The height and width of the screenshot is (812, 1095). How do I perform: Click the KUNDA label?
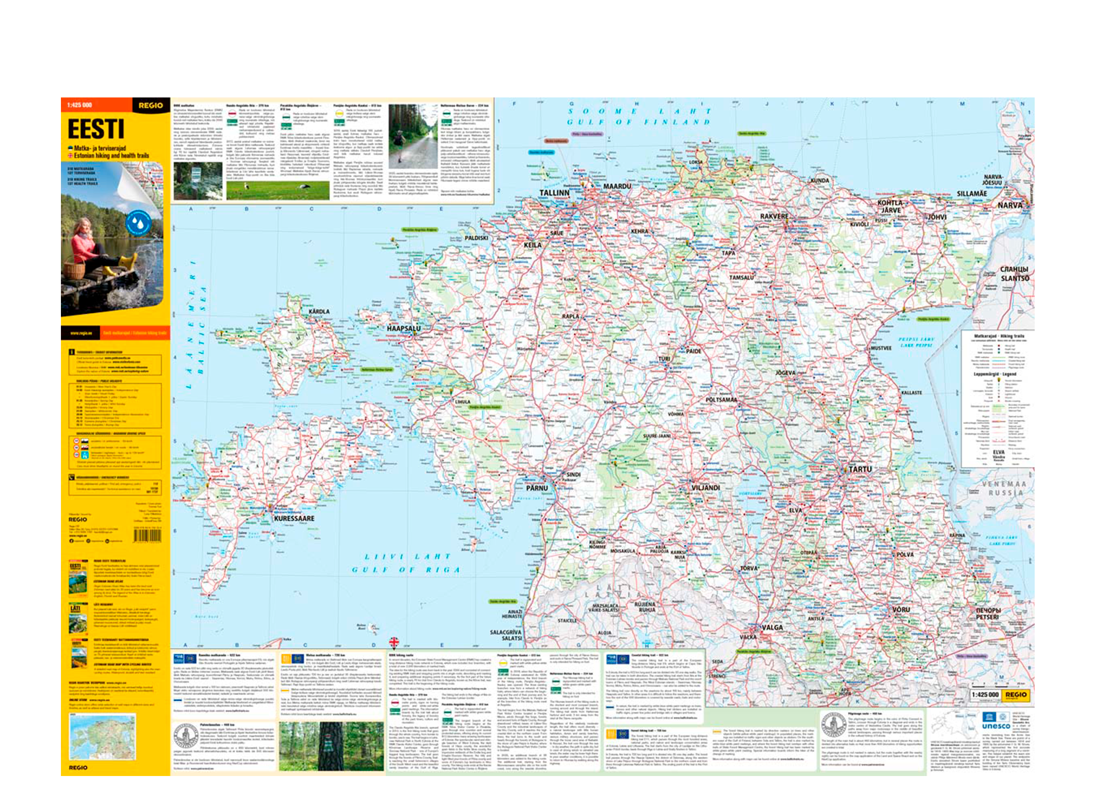pyautogui.click(x=820, y=180)
